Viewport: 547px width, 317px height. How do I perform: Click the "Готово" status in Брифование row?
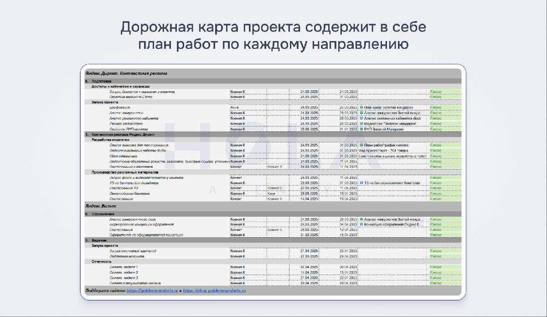click(444, 108)
